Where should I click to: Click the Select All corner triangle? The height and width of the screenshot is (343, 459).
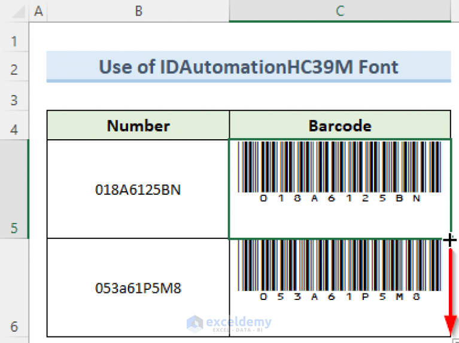coord(17,13)
